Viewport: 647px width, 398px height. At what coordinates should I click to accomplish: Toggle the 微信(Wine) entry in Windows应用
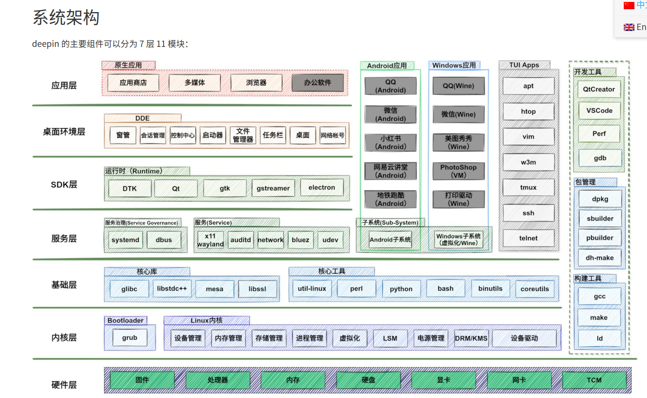(458, 114)
